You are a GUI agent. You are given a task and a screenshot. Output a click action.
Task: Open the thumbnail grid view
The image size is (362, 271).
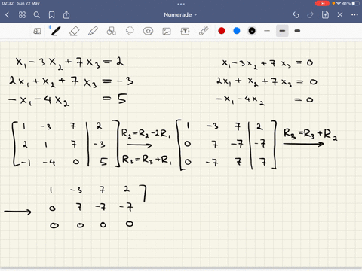pos(22,15)
